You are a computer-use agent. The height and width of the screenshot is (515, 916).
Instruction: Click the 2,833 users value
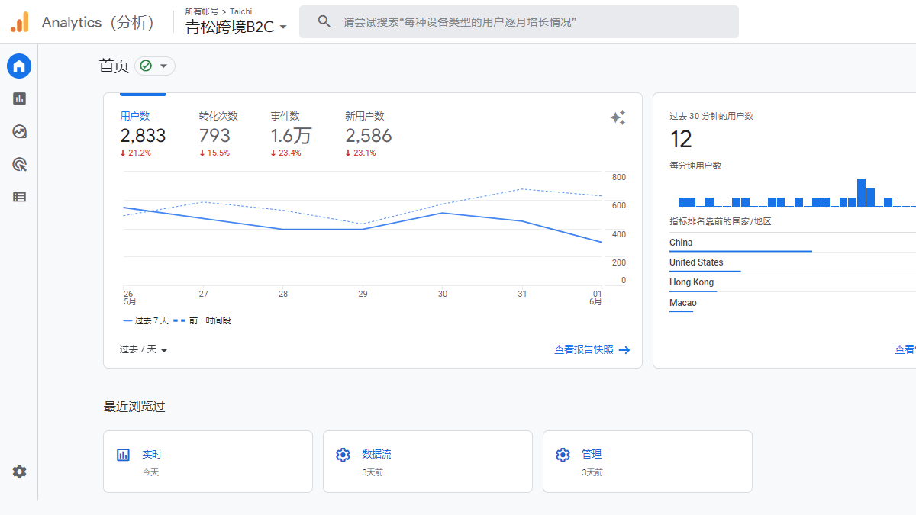[143, 136]
